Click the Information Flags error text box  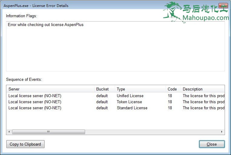coord(116,46)
